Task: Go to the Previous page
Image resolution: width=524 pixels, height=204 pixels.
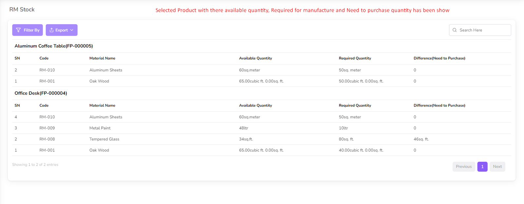Action: pos(463,167)
